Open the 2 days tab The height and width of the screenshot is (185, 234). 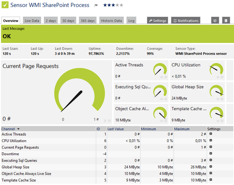(51, 21)
